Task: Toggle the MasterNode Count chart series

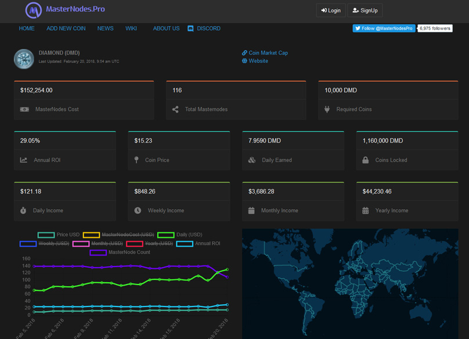Action: click(120, 253)
